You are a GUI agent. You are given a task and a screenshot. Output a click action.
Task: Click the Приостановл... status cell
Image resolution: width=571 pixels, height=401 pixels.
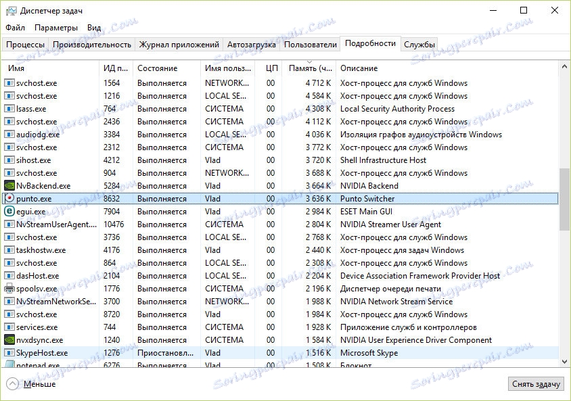coord(165,353)
